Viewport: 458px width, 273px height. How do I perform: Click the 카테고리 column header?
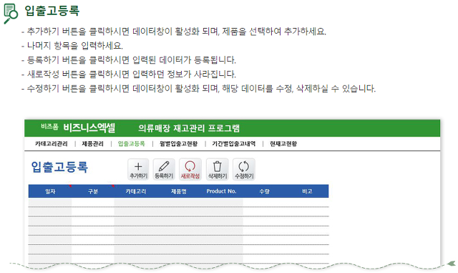(x=136, y=191)
